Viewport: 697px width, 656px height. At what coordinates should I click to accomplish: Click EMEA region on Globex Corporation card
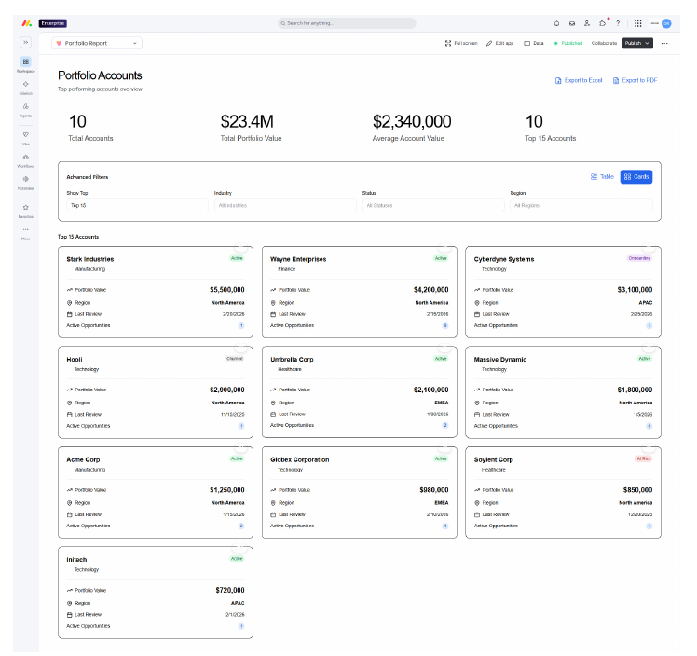click(x=441, y=503)
